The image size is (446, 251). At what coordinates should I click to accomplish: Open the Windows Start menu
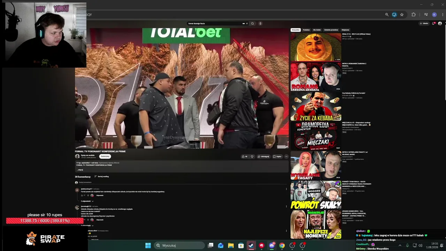148,245
